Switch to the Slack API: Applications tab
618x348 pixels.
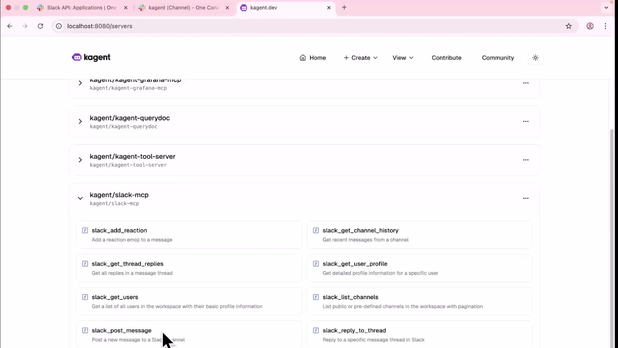point(81,7)
